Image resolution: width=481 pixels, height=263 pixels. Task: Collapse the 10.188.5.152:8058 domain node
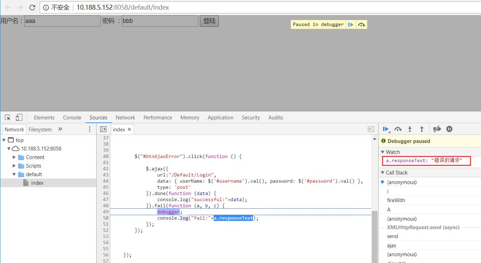(x=9, y=149)
